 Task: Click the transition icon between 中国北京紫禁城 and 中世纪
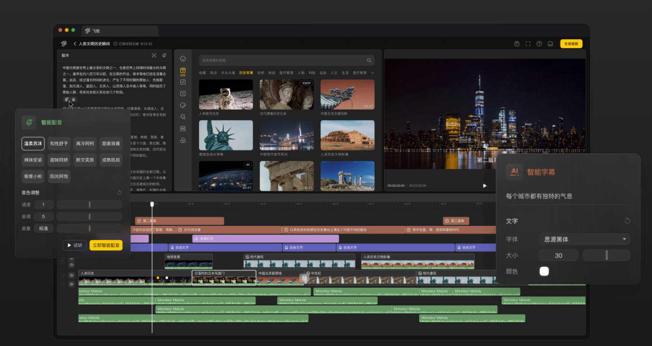coord(304,278)
